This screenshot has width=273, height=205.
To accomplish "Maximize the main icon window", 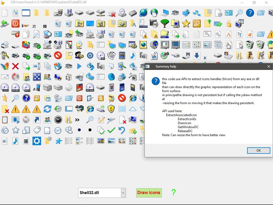I will pos(254,3).
